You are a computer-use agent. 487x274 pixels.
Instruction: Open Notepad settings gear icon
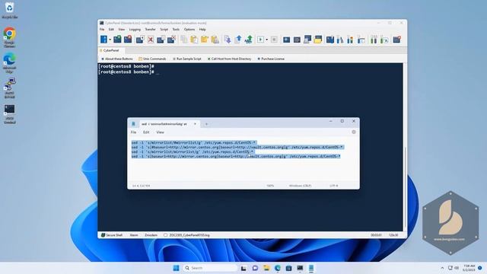tap(353, 132)
